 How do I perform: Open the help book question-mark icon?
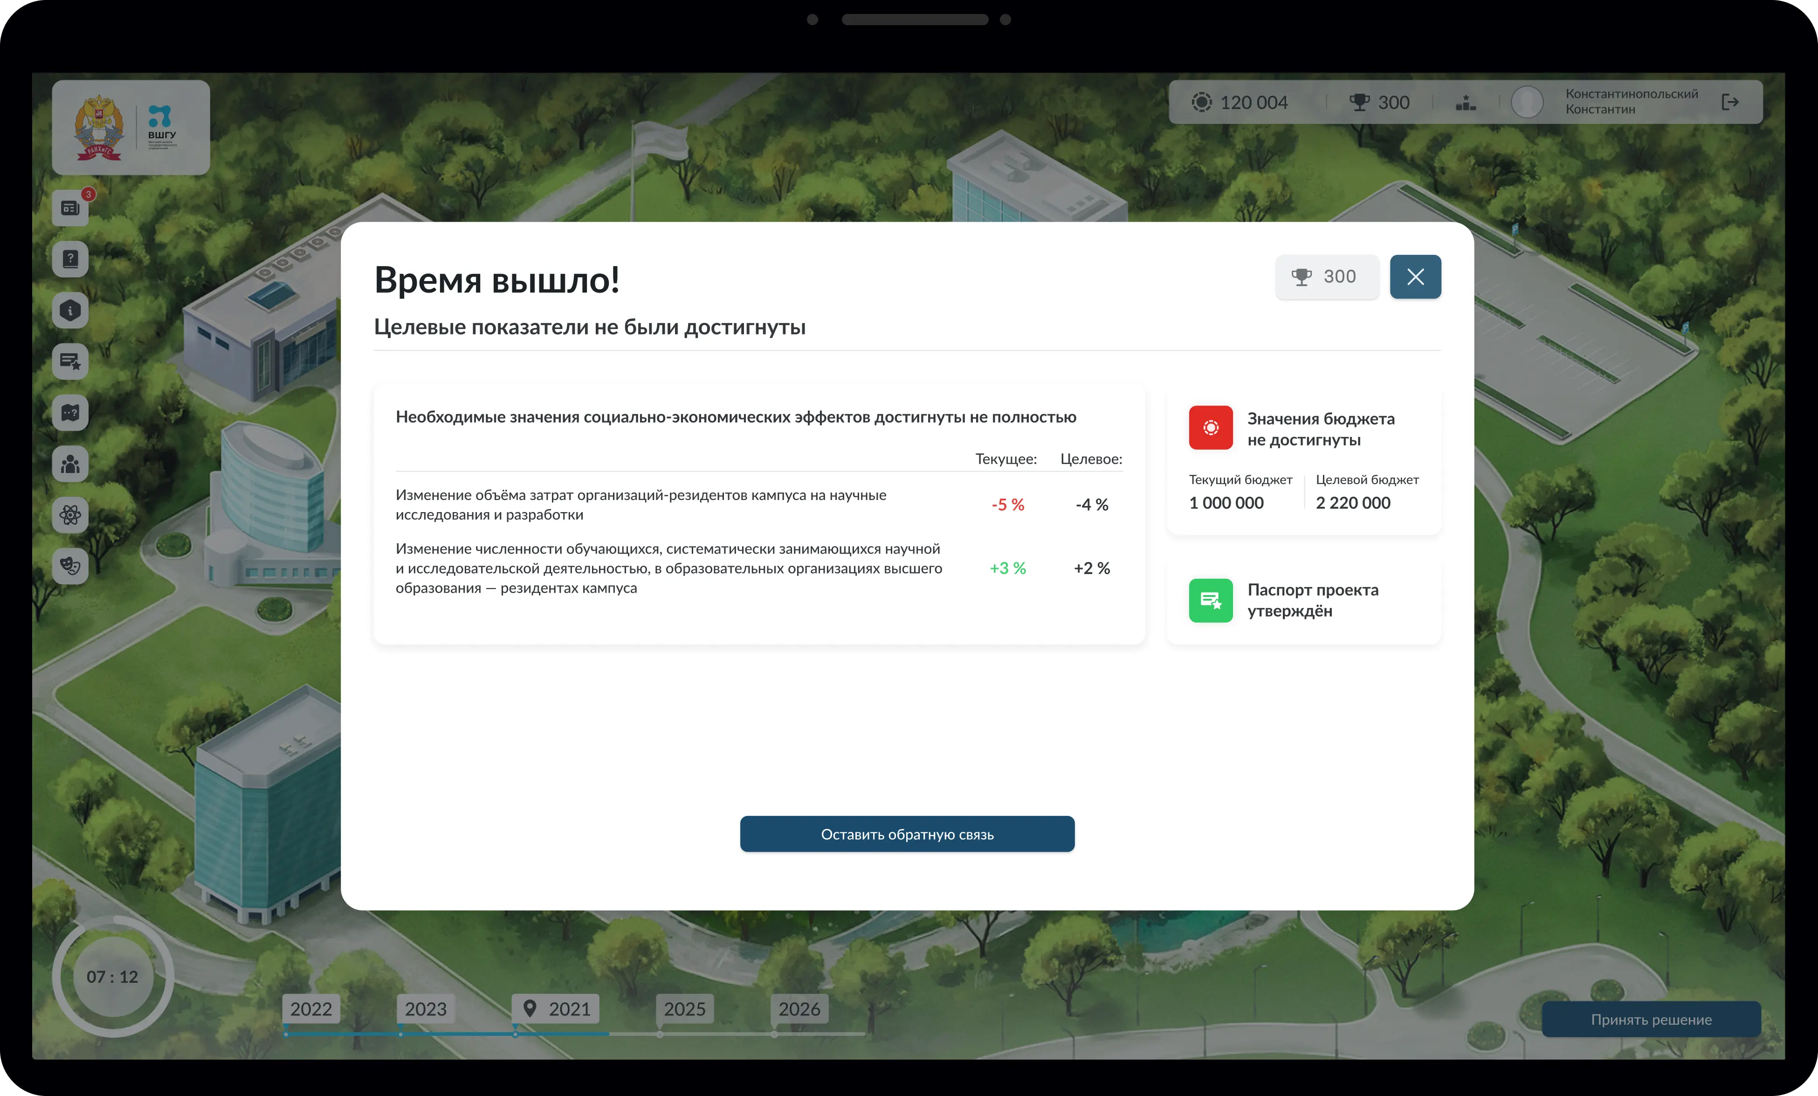70,260
